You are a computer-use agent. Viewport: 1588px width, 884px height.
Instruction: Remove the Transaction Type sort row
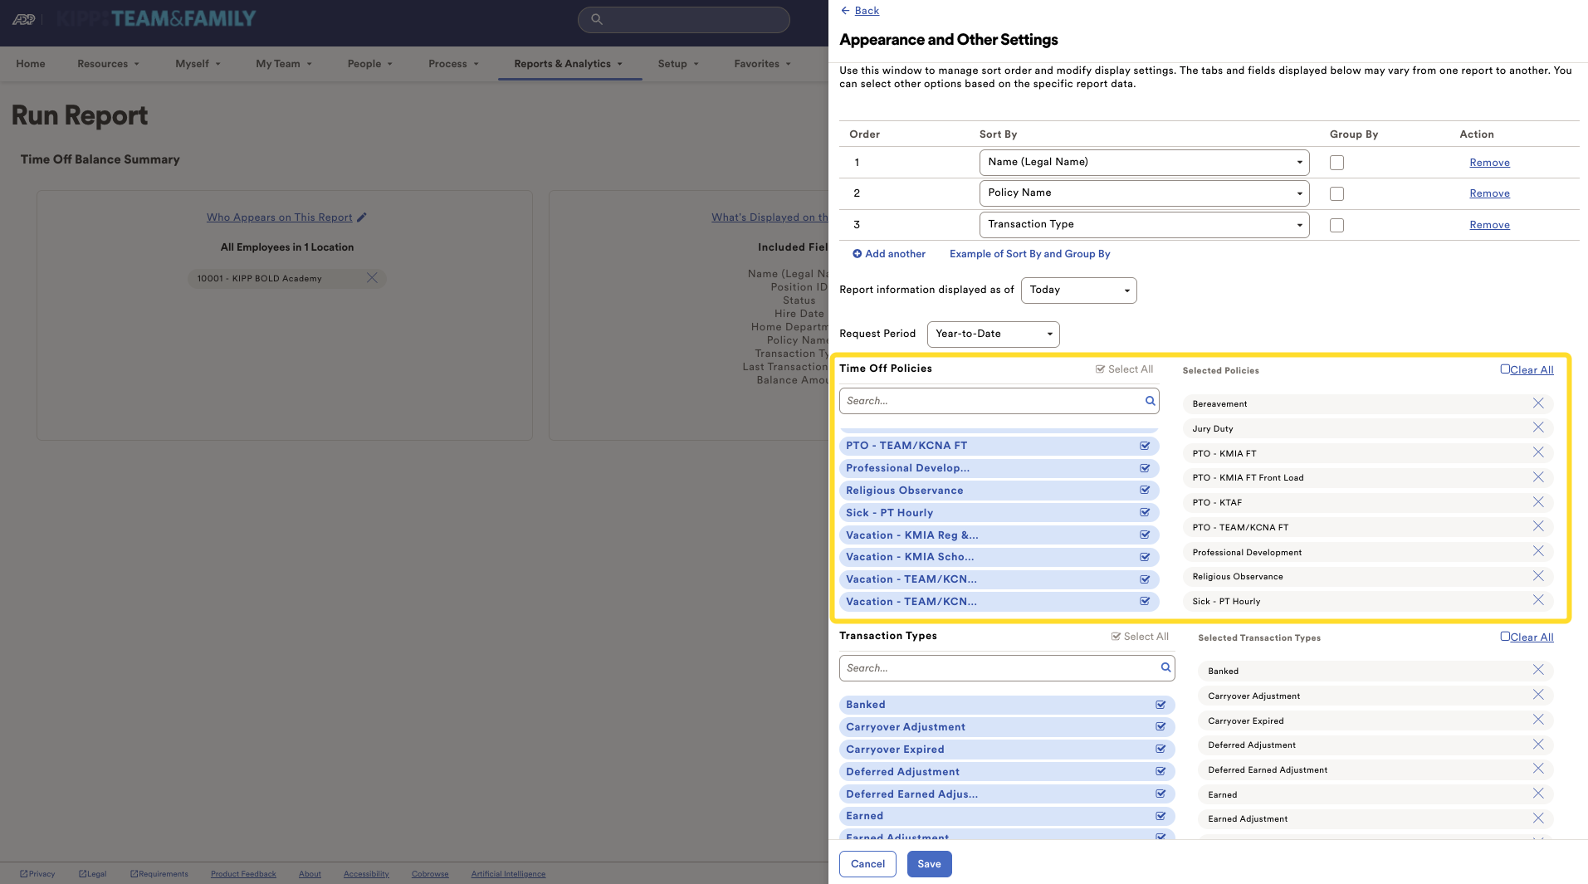tap(1489, 225)
